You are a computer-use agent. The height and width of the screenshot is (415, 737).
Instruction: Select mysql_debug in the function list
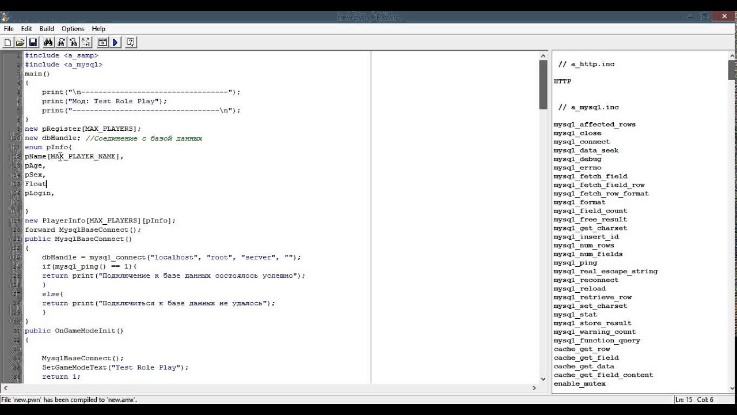coord(578,159)
